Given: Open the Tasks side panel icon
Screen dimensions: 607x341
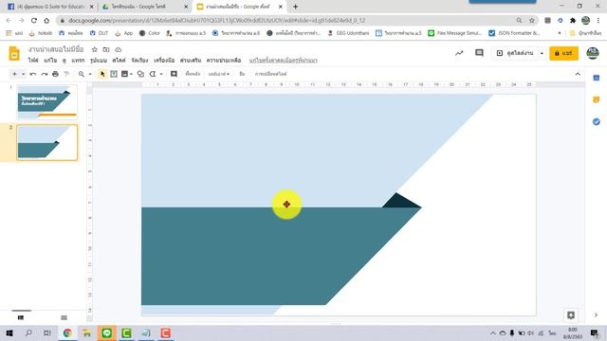Looking at the screenshot, I should (x=597, y=122).
